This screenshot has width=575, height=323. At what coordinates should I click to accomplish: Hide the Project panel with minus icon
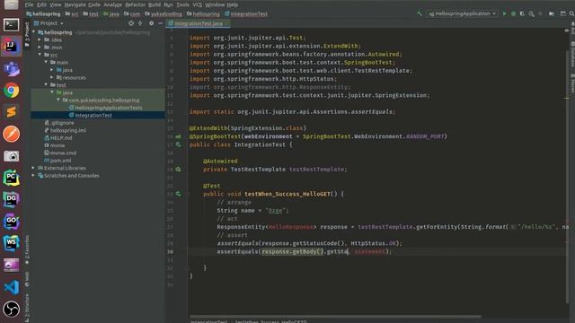[x=160, y=23]
